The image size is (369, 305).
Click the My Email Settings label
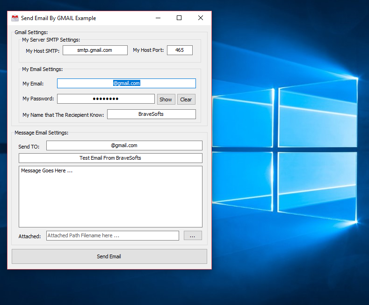(x=43, y=69)
